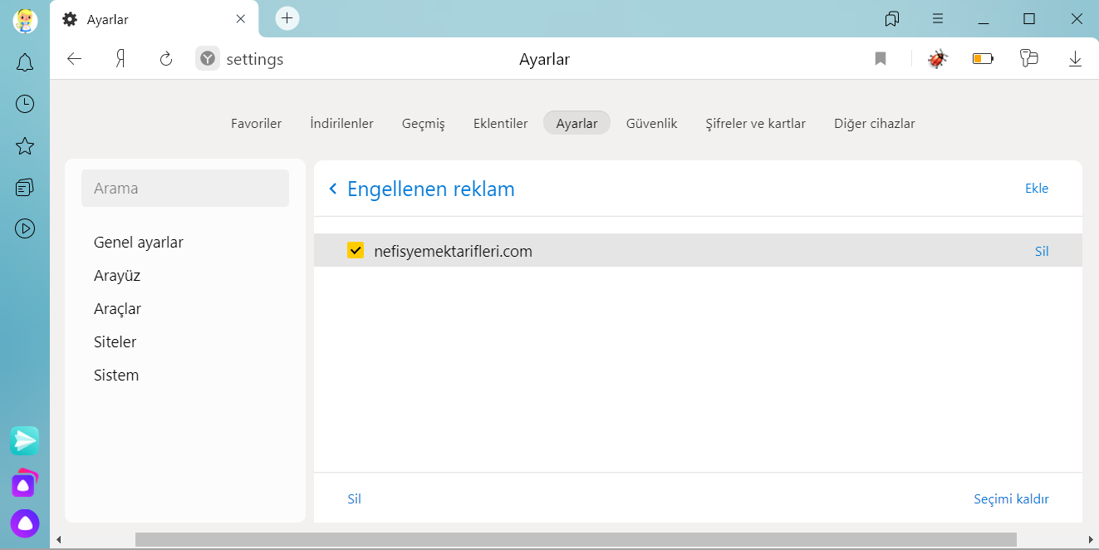
Task: Open a new tab with plus button
Action: [287, 18]
